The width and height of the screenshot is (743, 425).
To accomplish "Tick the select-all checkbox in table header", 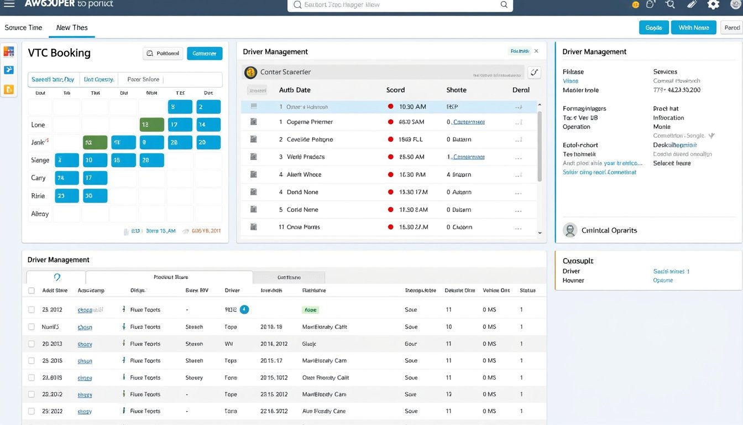I will (x=31, y=291).
